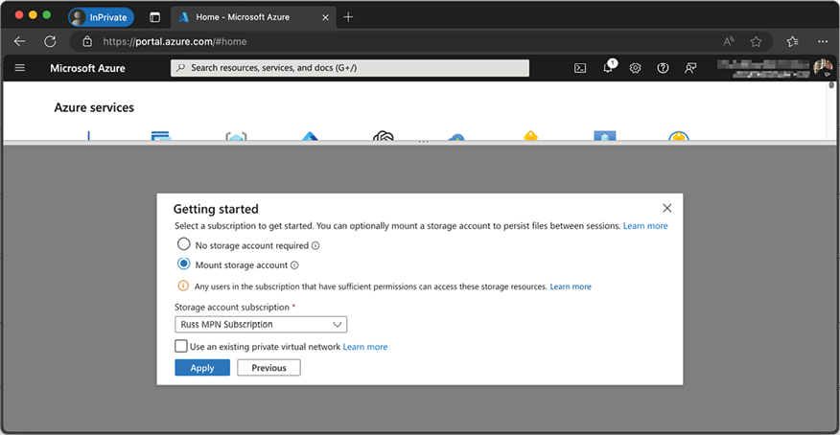Select Mount storage account option
840x435 pixels.
click(184, 263)
